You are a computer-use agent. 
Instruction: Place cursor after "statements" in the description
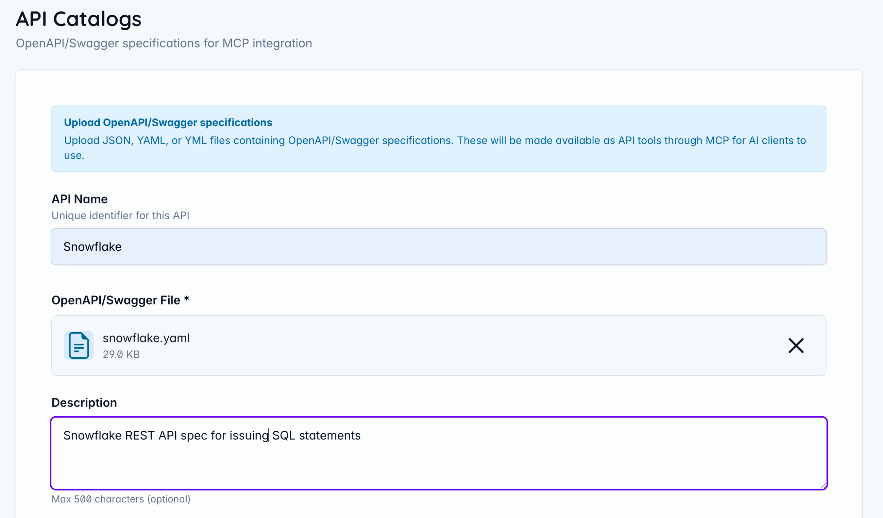pyautogui.click(x=361, y=436)
